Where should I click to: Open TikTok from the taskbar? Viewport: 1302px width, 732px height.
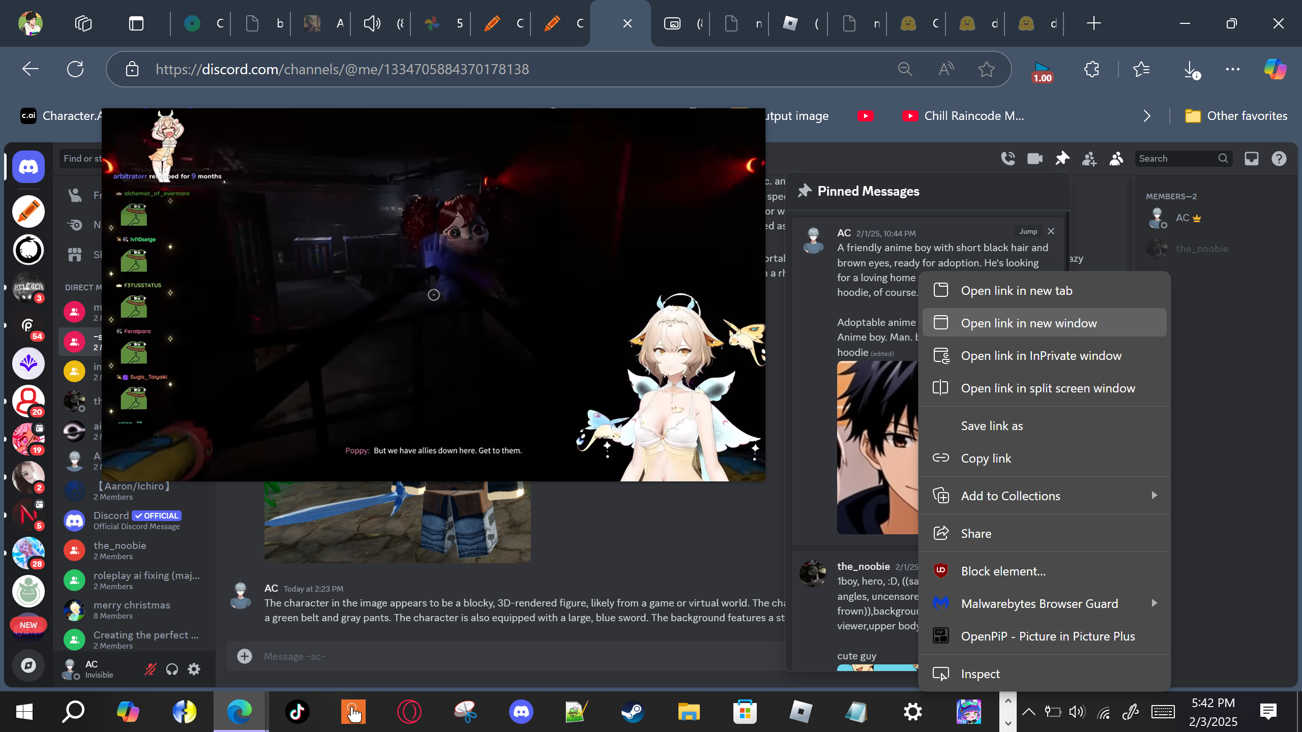298,712
